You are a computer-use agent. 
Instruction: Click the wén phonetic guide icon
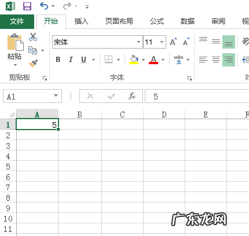178,60
